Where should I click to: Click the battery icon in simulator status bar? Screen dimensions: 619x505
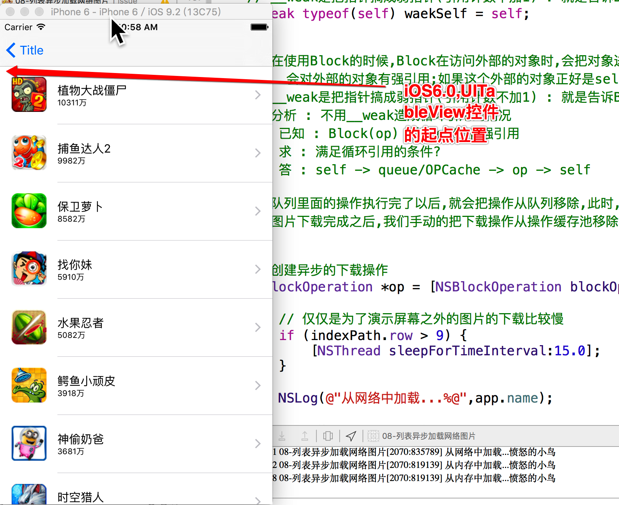pos(259,27)
